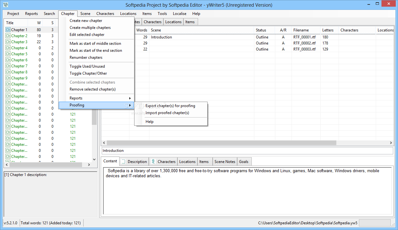This screenshot has width=398, height=230.
Task: Open the Characters menu in menu bar
Action: (105, 14)
